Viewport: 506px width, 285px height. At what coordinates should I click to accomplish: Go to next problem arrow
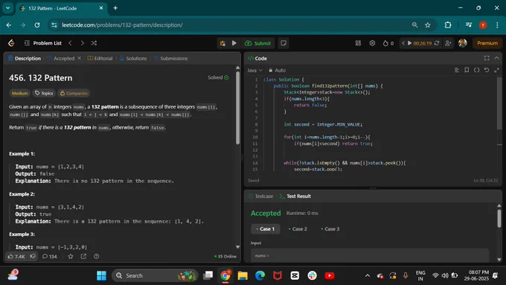pyautogui.click(x=83, y=43)
